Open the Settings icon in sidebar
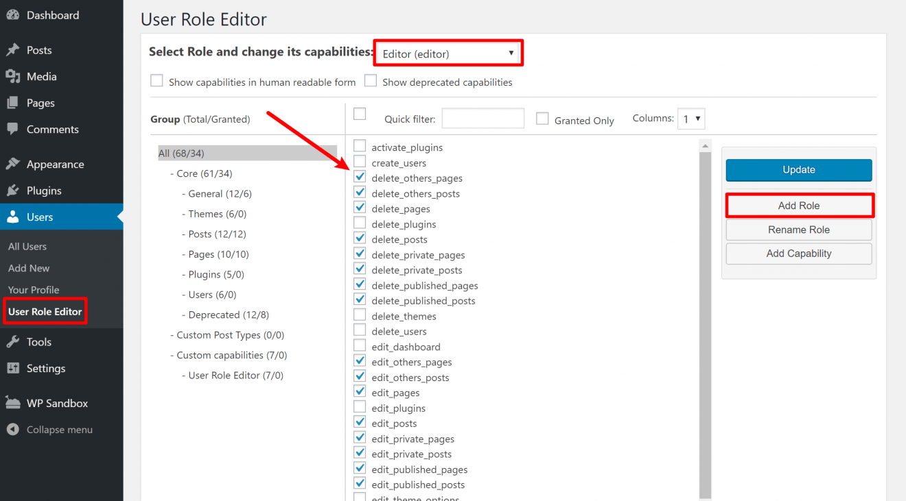 (x=14, y=368)
